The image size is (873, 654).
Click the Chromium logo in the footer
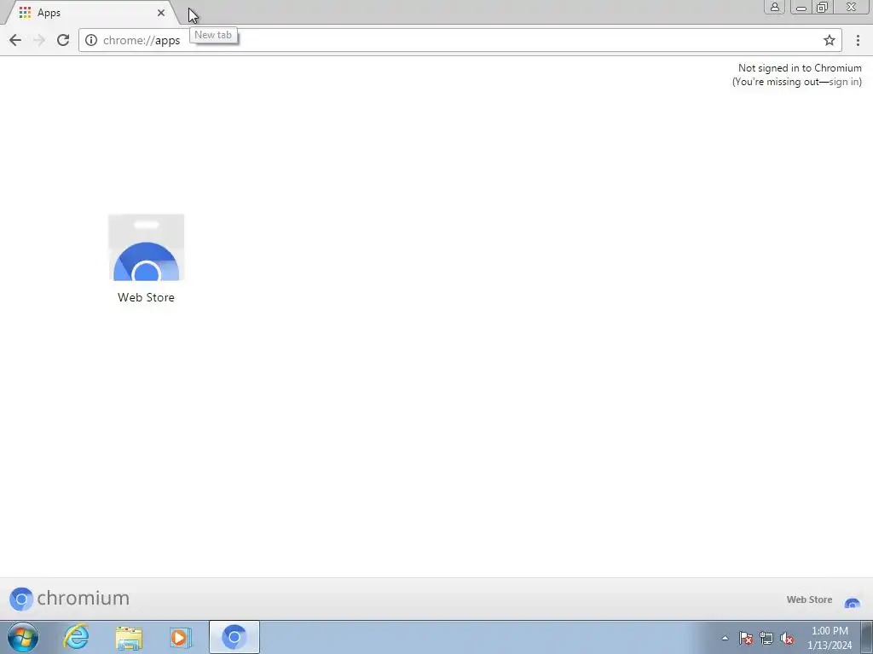pyautogui.click(x=69, y=599)
